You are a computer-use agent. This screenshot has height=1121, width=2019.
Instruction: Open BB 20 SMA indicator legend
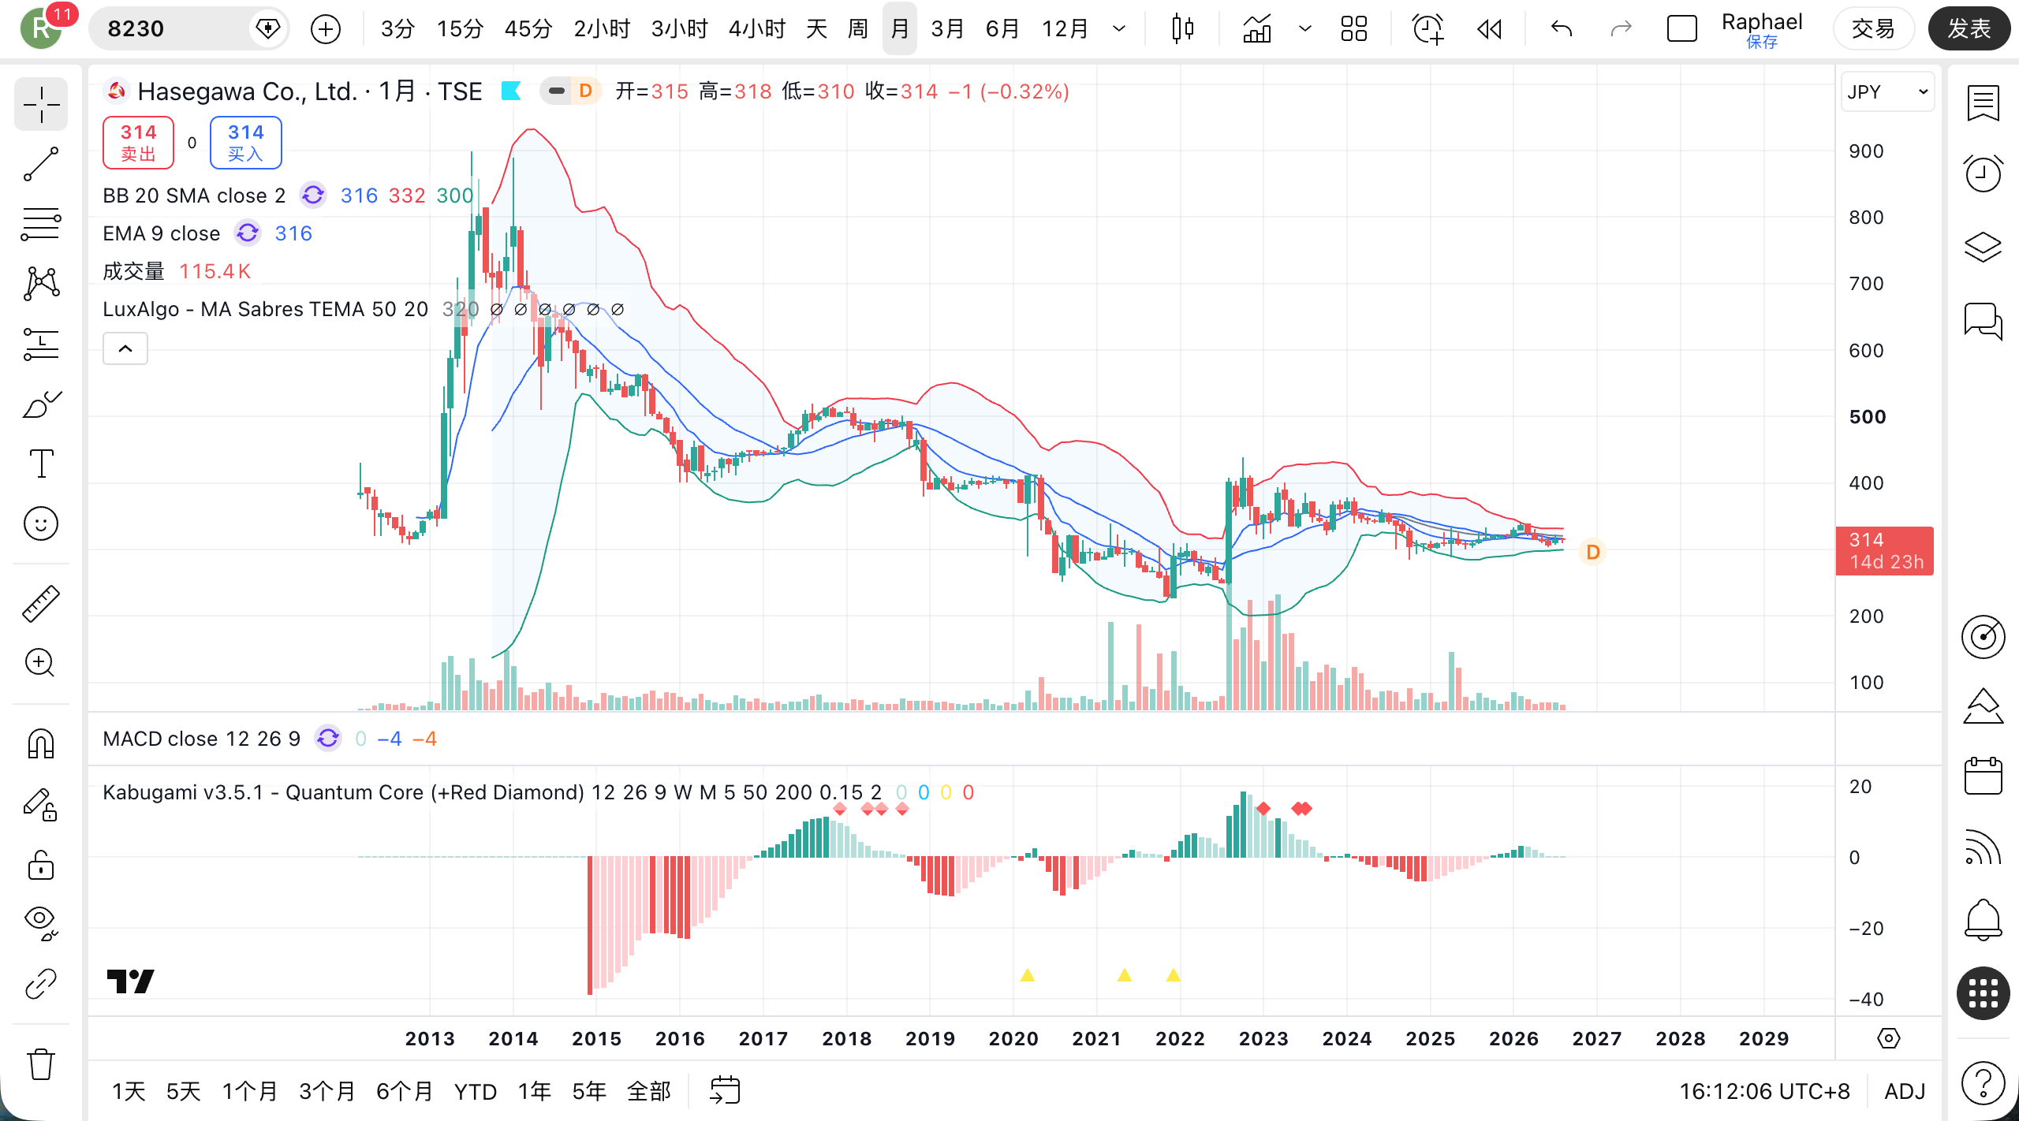[194, 196]
